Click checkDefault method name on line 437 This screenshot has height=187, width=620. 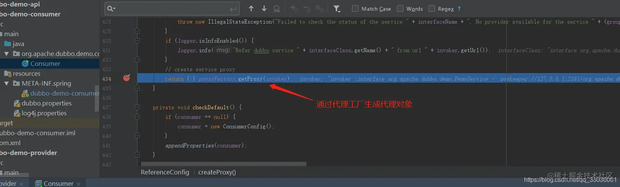211,107
